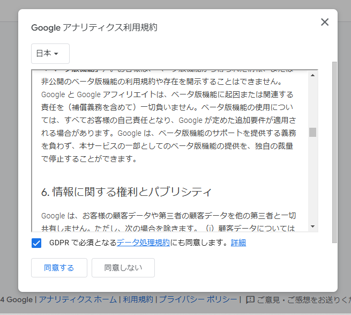Open the 詳細 link beside GDPR text

238,243
